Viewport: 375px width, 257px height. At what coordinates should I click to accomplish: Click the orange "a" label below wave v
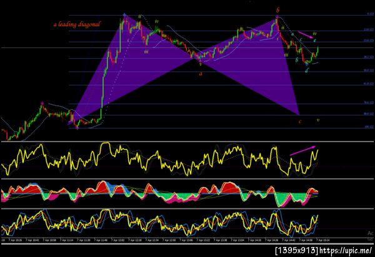201,74
